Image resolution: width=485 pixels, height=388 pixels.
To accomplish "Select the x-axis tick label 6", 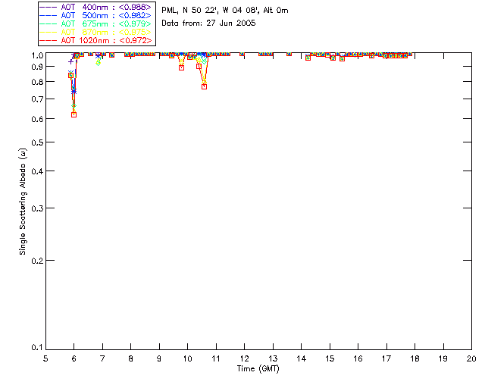I will [x=74, y=358].
